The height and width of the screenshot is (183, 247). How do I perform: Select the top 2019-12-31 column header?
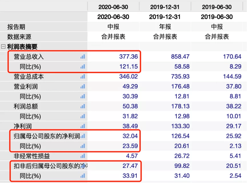click(x=165, y=7)
